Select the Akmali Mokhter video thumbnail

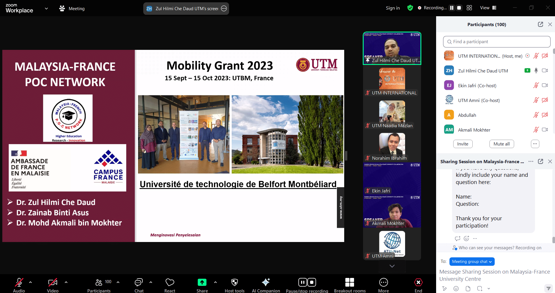392,211
